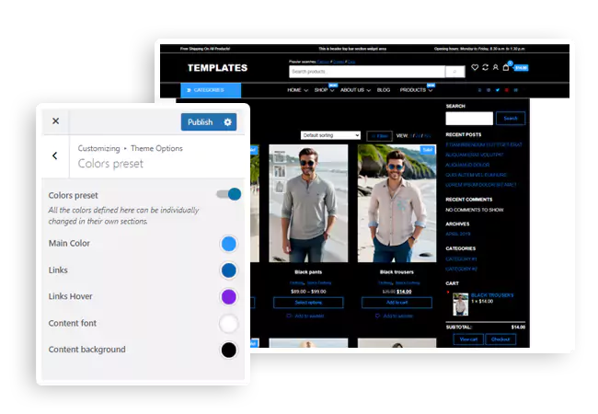Open the Default sorting dropdown
Image resolution: width=598 pixels, height=414 pixels.
coord(330,135)
